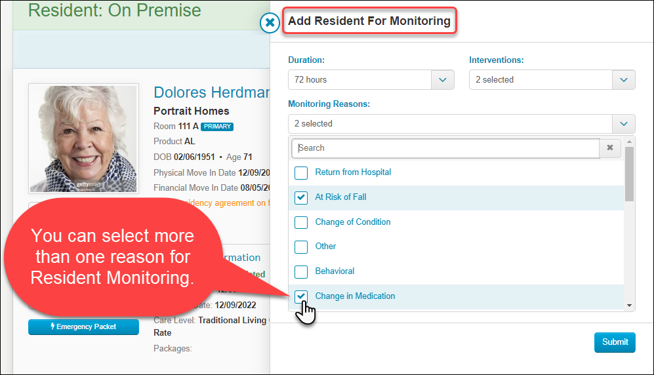Click the PRIMARY room badge
Image resolution: width=654 pixels, height=375 pixels.
(217, 127)
